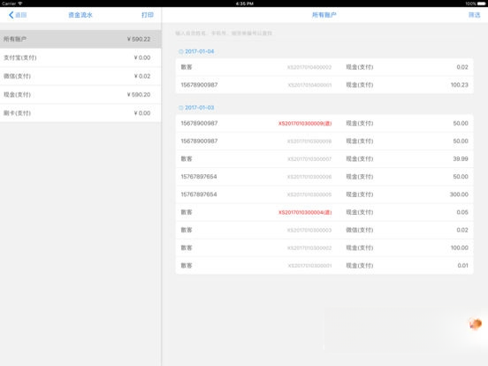Open the red refunded order ending 300009
Screen dimensions: 488x366
point(324,124)
